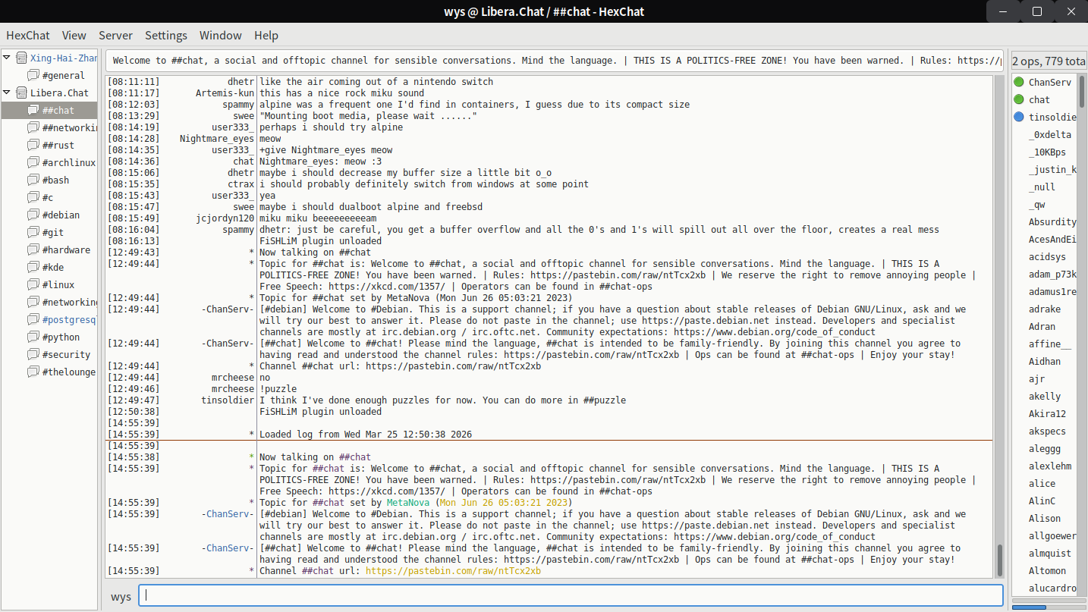The height and width of the screenshot is (612, 1088).
Task: Click the green op dot beside ChanServ
Action: (1019, 82)
